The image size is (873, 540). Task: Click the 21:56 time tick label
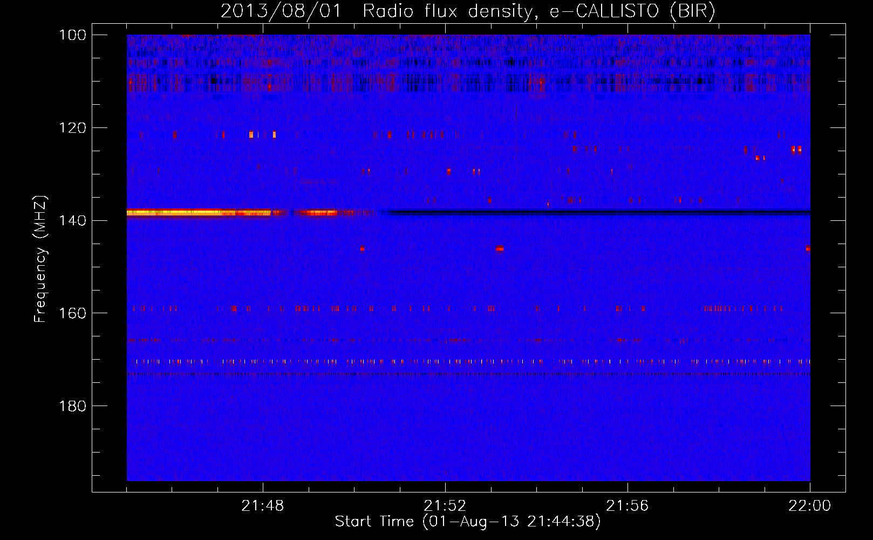(x=628, y=506)
